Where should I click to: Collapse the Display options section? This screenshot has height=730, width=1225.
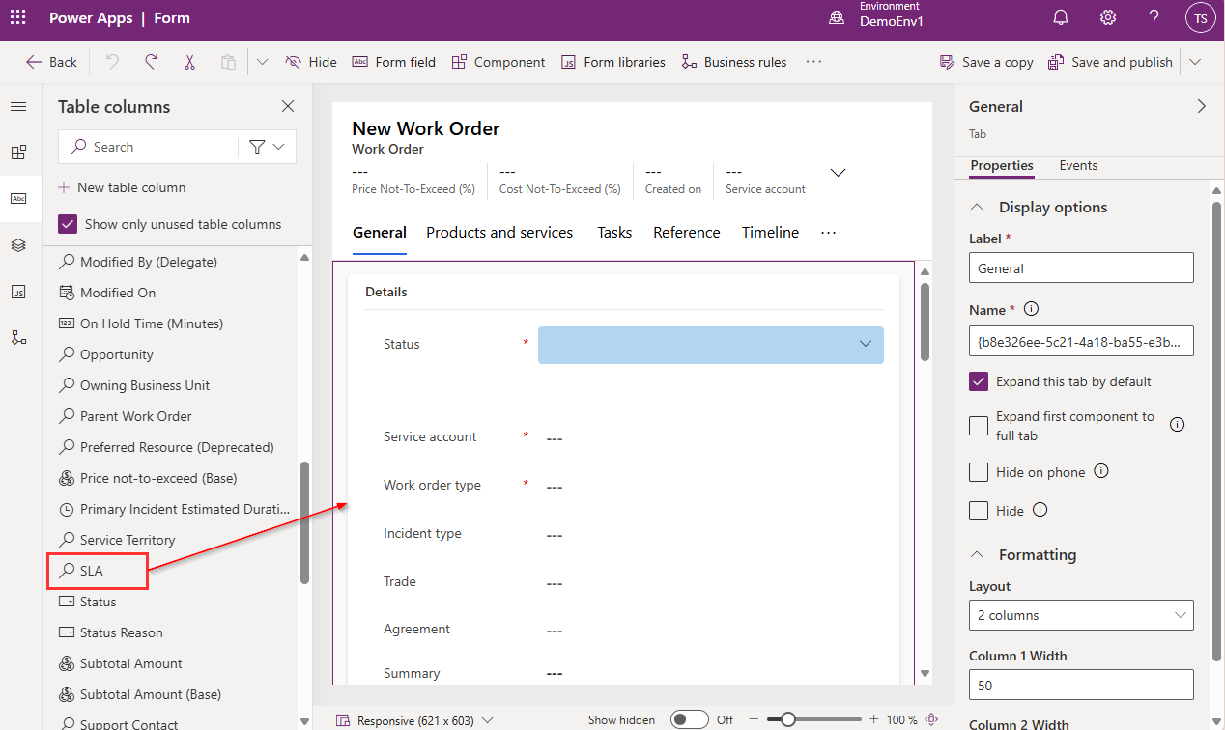(x=978, y=207)
